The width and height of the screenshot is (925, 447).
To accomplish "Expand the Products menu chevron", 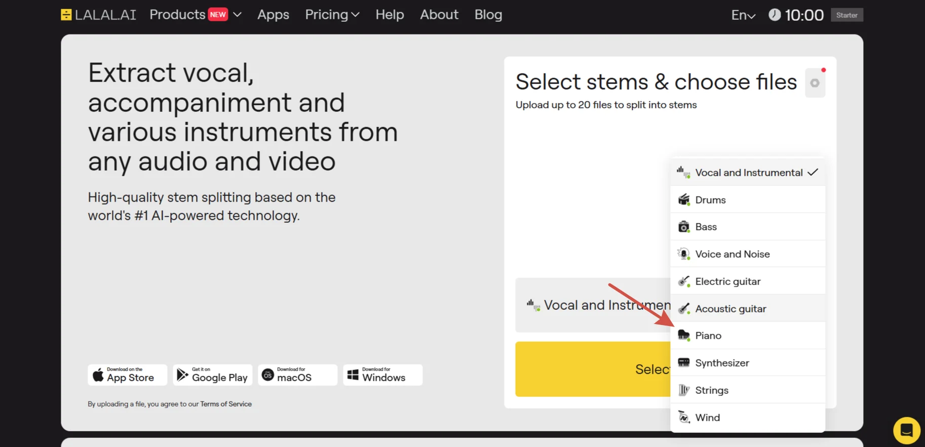I will 237,15.
